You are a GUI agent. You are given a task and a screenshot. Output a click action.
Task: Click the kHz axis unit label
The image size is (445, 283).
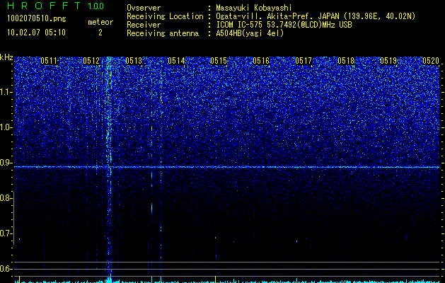pos(6,57)
